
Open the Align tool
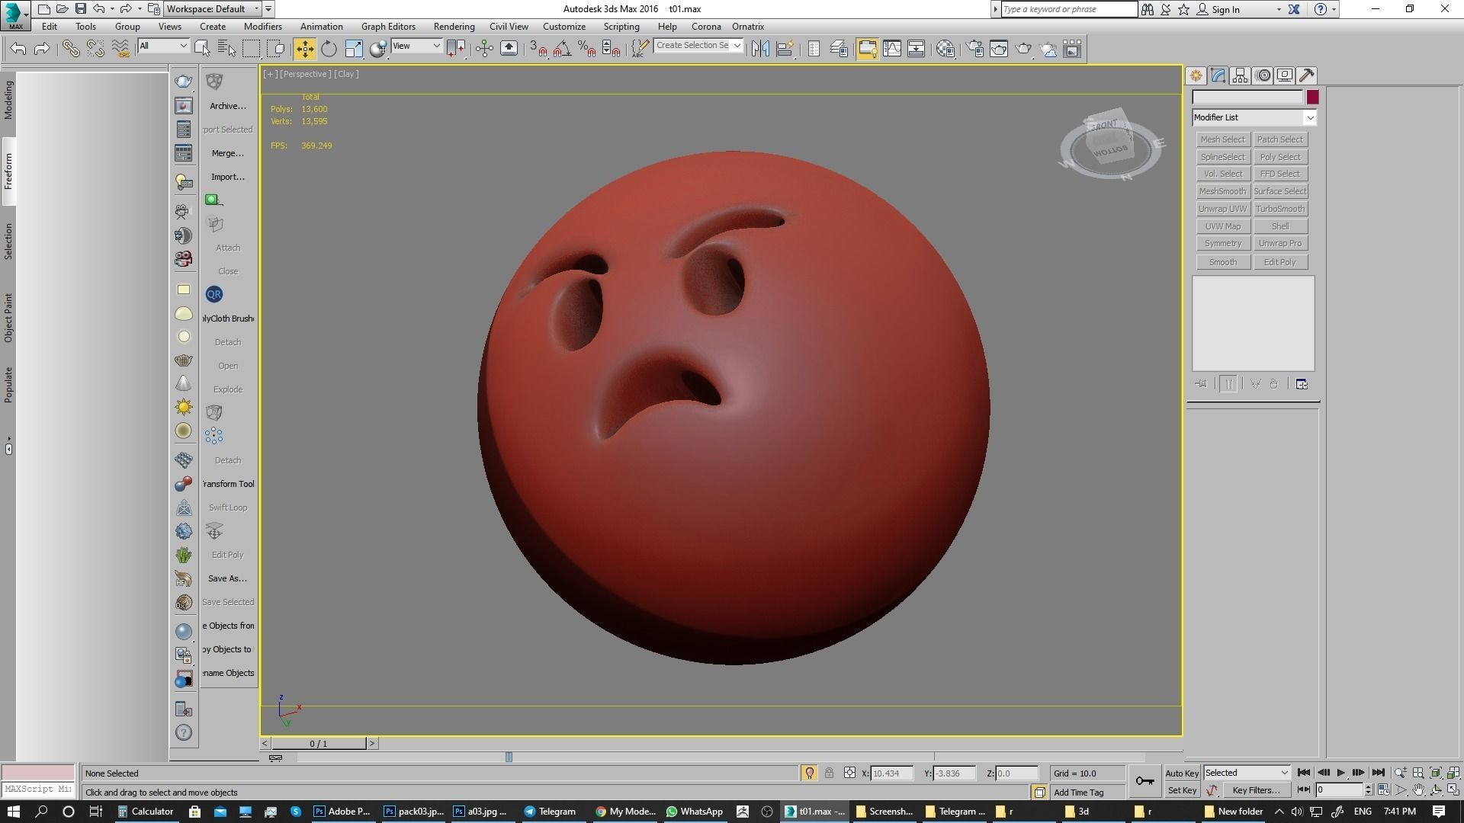(785, 49)
